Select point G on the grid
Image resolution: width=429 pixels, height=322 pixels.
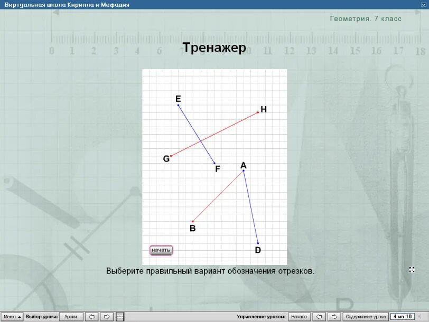pyautogui.click(x=171, y=156)
